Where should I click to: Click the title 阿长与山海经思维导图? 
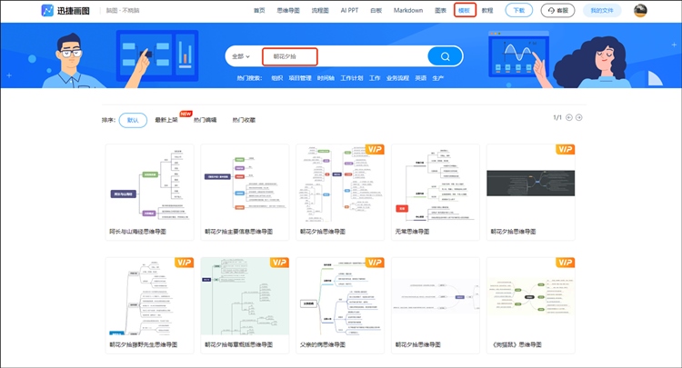point(137,232)
